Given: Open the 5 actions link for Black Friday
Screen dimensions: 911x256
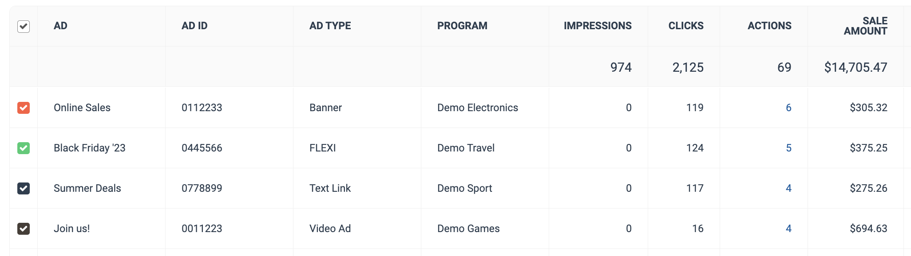Looking at the screenshot, I should click(788, 148).
